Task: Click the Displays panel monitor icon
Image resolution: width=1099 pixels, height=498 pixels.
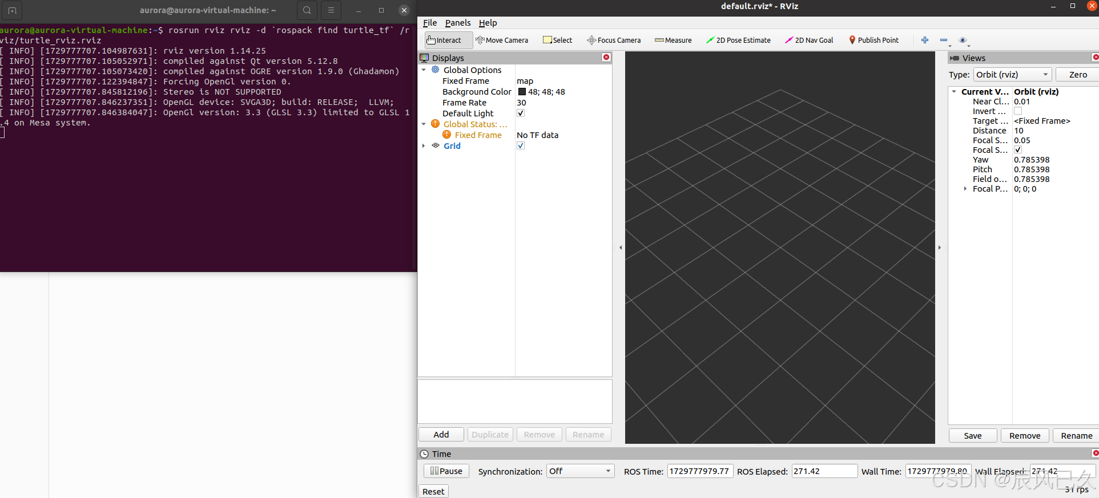Action: point(424,58)
